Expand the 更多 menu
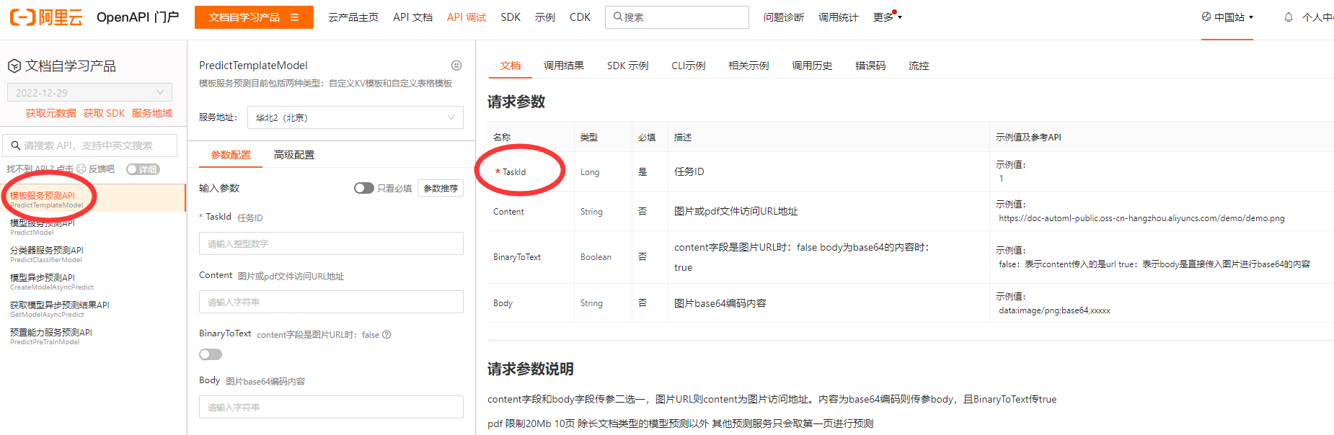1334x435 pixels. pyautogui.click(x=888, y=17)
